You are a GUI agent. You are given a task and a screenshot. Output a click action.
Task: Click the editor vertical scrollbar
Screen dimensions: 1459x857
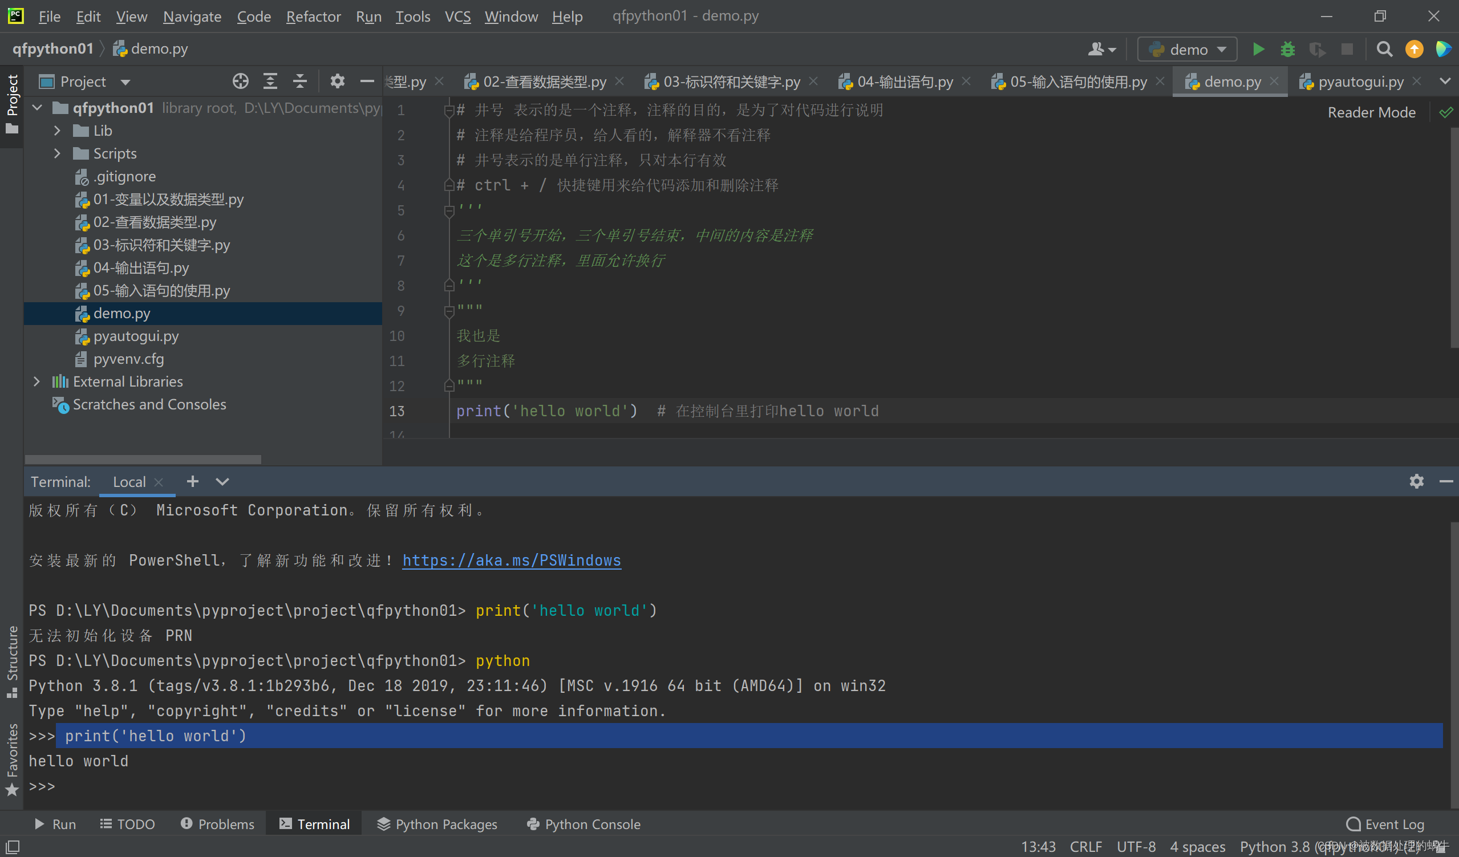pyautogui.click(x=1454, y=237)
